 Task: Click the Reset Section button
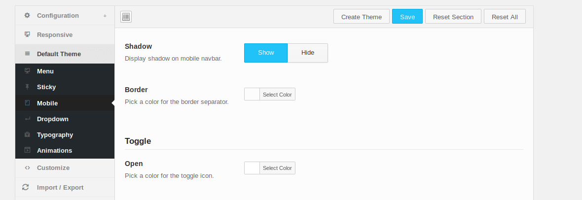point(453,17)
